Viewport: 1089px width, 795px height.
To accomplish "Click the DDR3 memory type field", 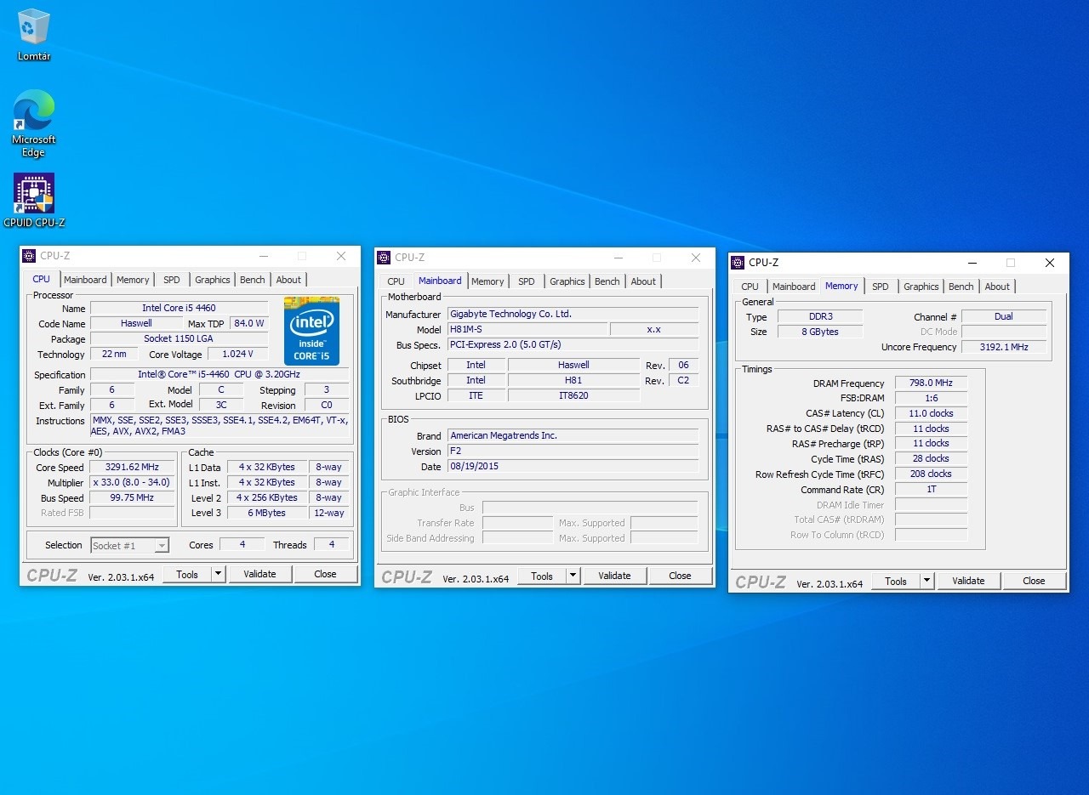I will point(820,316).
